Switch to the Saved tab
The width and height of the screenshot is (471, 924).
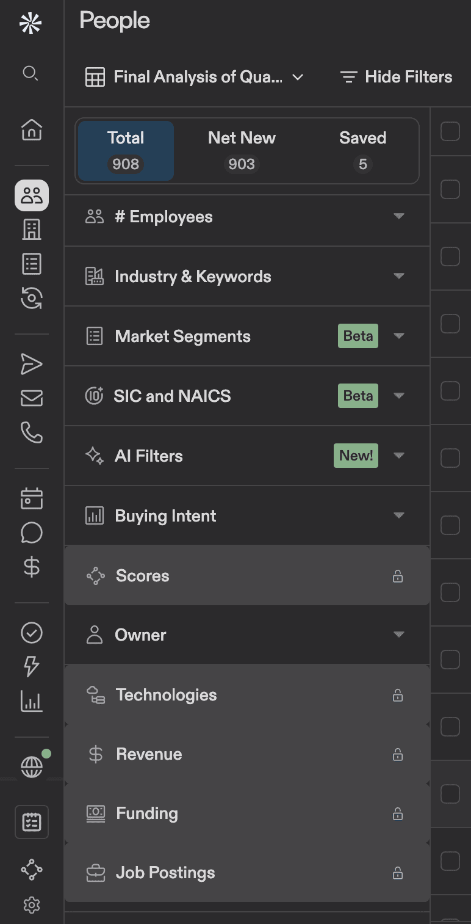pos(362,151)
